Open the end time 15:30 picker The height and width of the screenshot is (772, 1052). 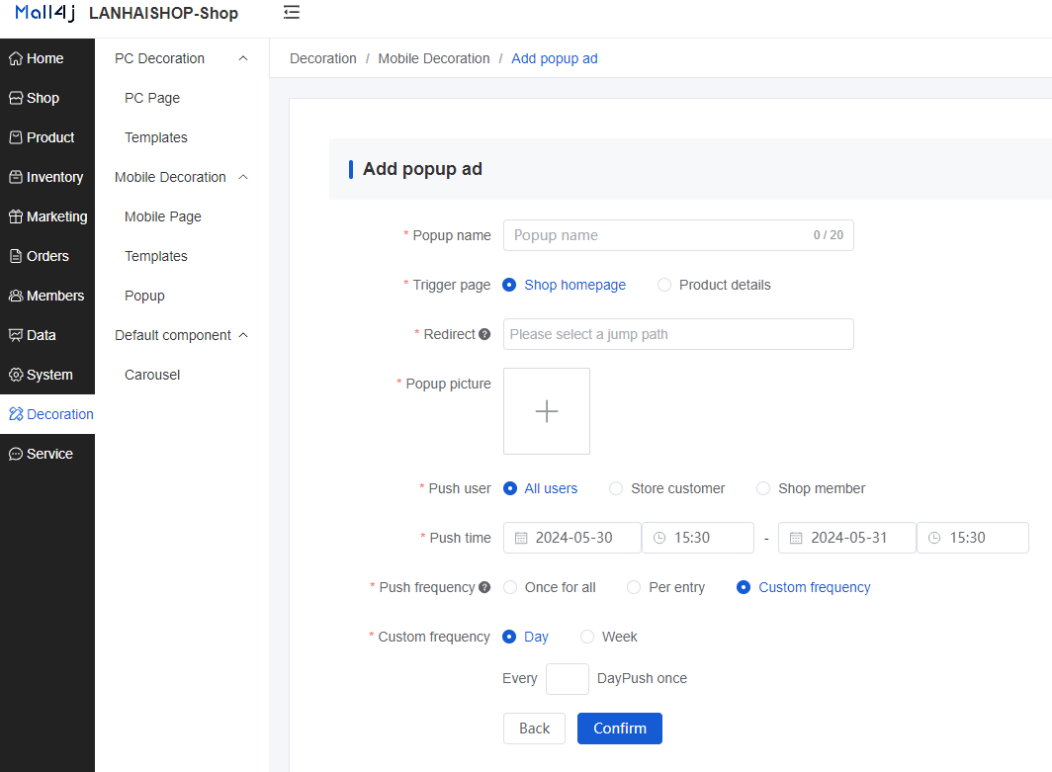[973, 538]
